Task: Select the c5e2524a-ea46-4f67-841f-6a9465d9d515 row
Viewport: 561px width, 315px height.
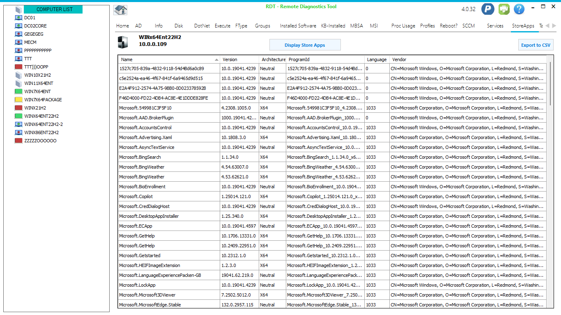Action: [x=332, y=78]
